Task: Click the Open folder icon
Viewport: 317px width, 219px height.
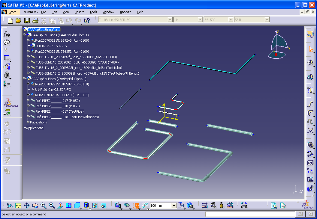Action: 19,21
